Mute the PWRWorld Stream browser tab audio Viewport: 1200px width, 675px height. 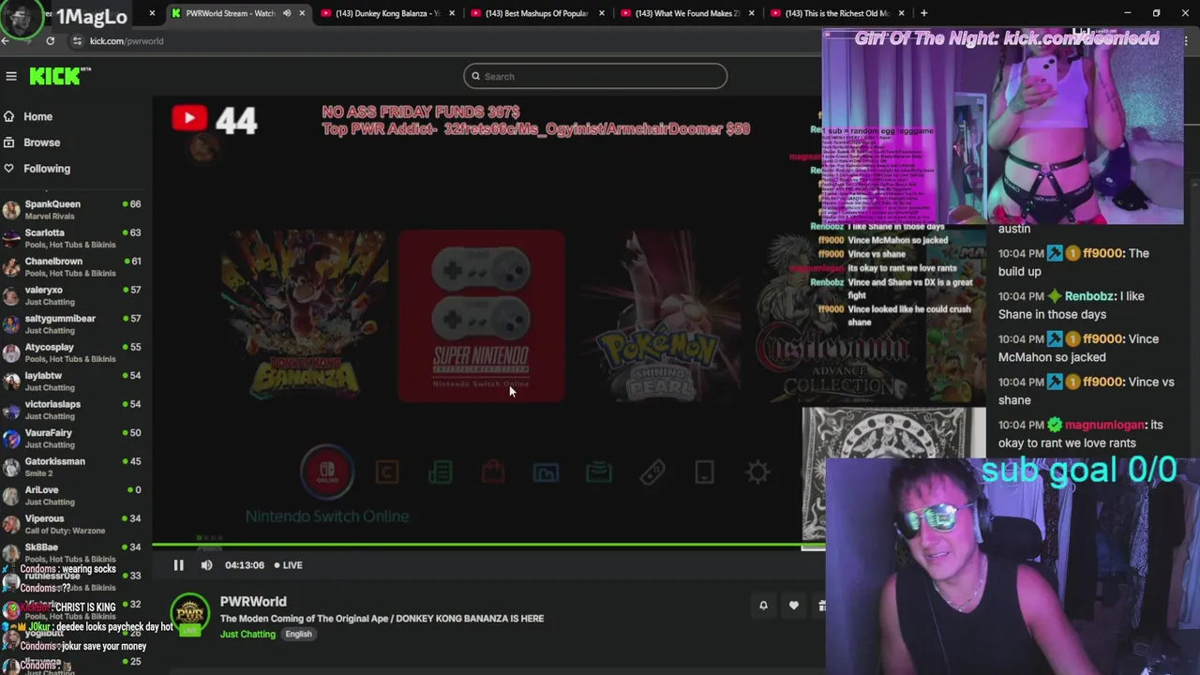point(287,13)
